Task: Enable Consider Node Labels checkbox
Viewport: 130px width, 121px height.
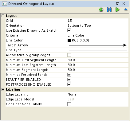Action: (x=69, y=104)
